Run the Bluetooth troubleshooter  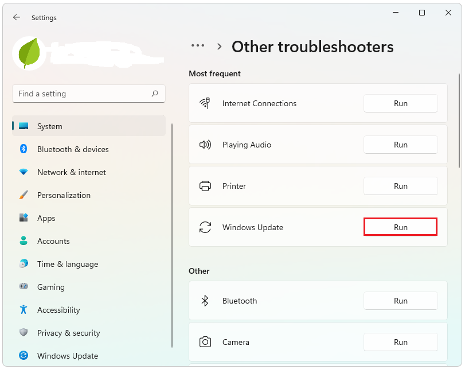pos(401,301)
